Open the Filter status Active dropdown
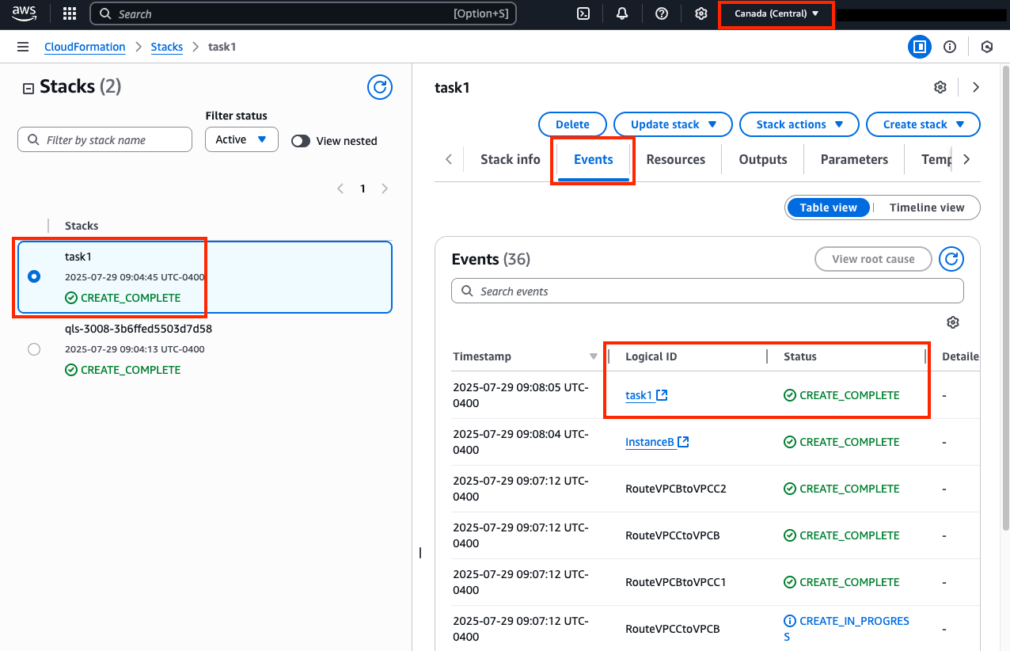1010x651 pixels. pos(241,139)
